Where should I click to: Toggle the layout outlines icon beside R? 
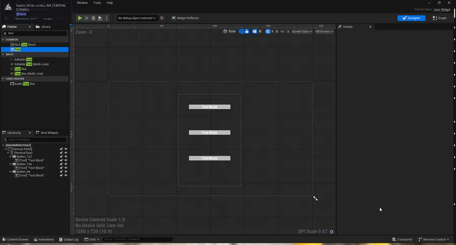[254, 31]
